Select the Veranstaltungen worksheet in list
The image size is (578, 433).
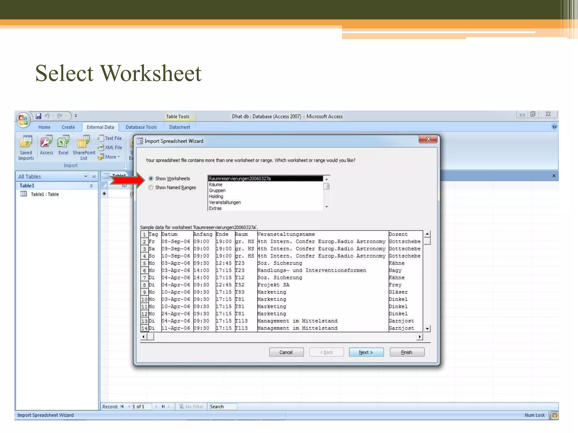225,202
